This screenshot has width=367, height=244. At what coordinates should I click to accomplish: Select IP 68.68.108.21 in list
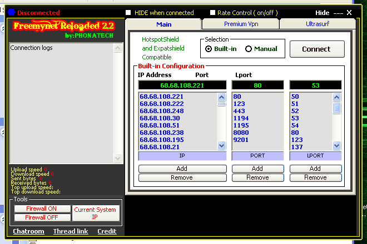coord(160,147)
